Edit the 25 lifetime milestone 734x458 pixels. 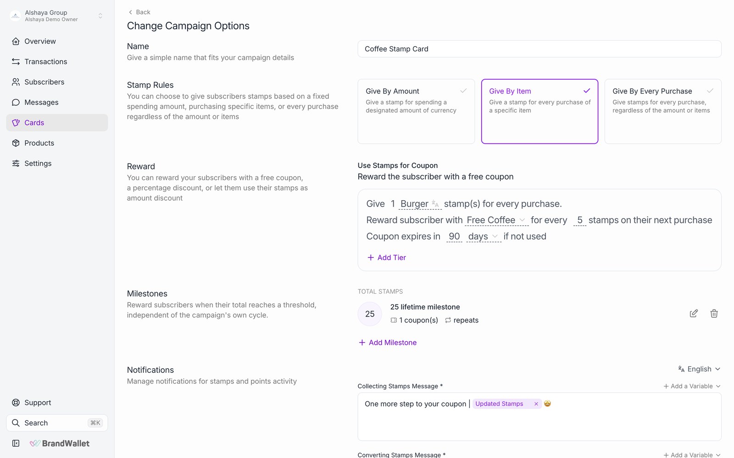click(694, 314)
